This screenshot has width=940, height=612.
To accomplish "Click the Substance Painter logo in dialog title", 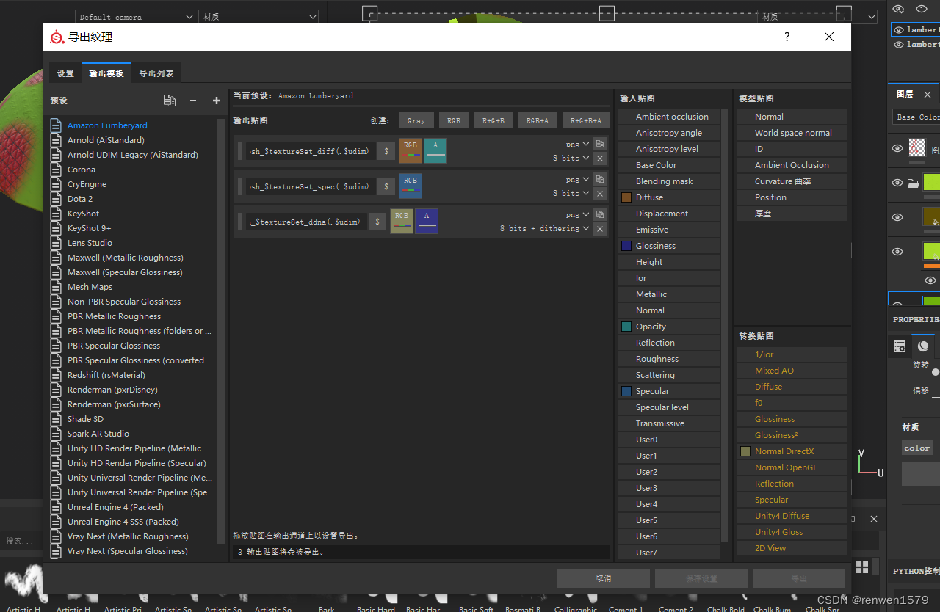I will (x=57, y=37).
